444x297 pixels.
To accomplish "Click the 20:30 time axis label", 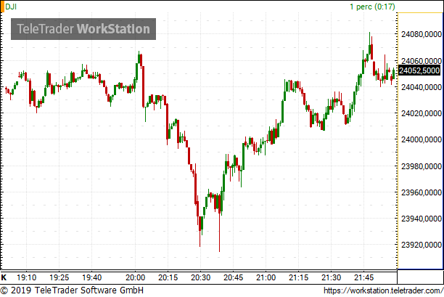I will (200, 277).
